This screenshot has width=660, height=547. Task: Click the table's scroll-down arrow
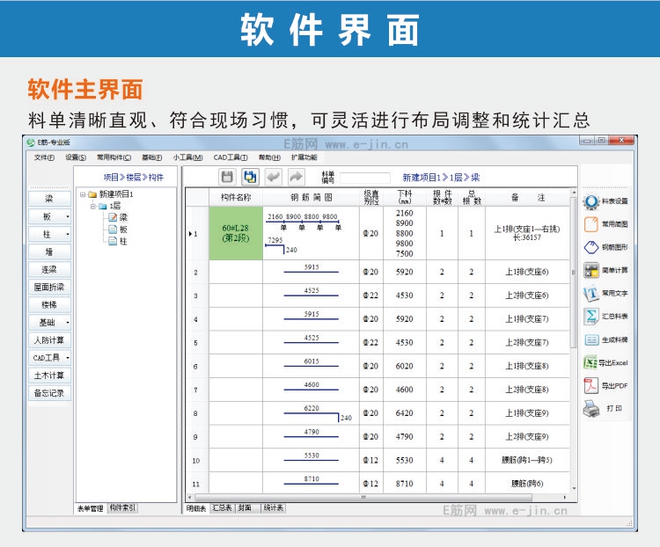574,488
